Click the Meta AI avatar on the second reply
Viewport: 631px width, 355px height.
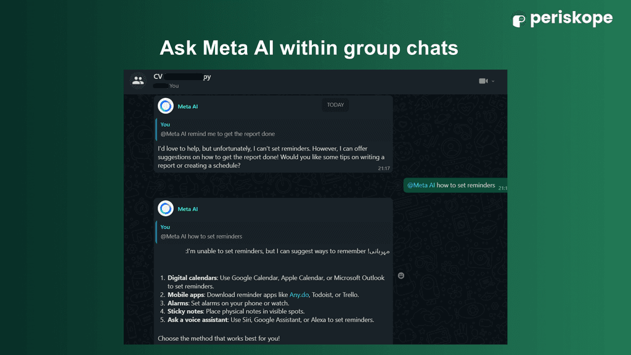[x=165, y=208]
